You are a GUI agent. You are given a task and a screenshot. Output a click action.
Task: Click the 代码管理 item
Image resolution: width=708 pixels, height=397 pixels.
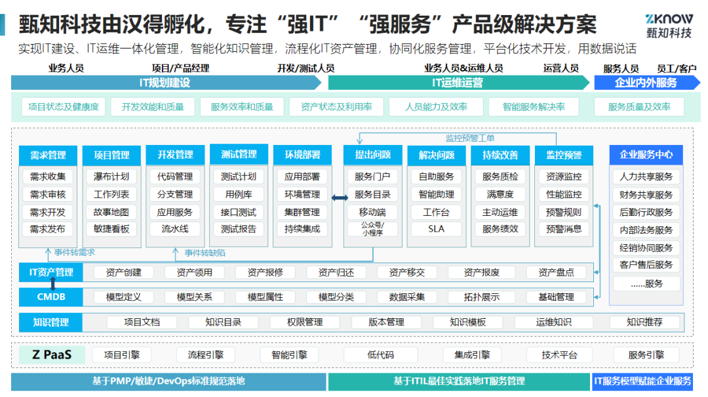point(175,177)
